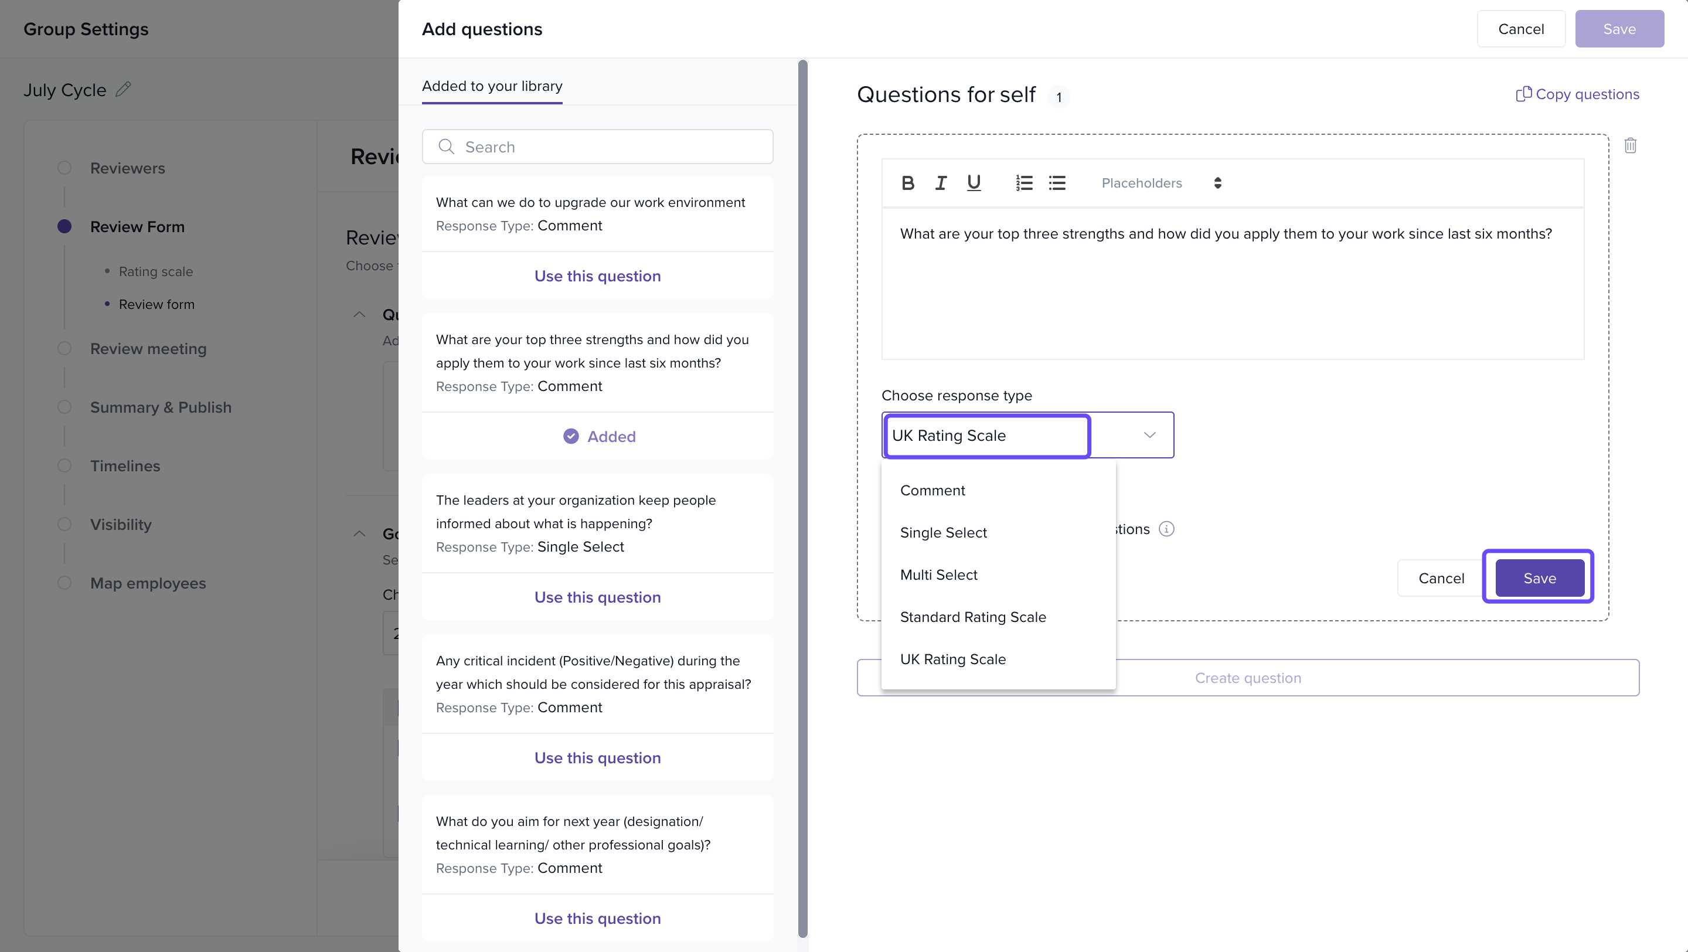Click the Copy questions link
Image resolution: width=1688 pixels, height=952 pixels.
(x=1578, y=94)
